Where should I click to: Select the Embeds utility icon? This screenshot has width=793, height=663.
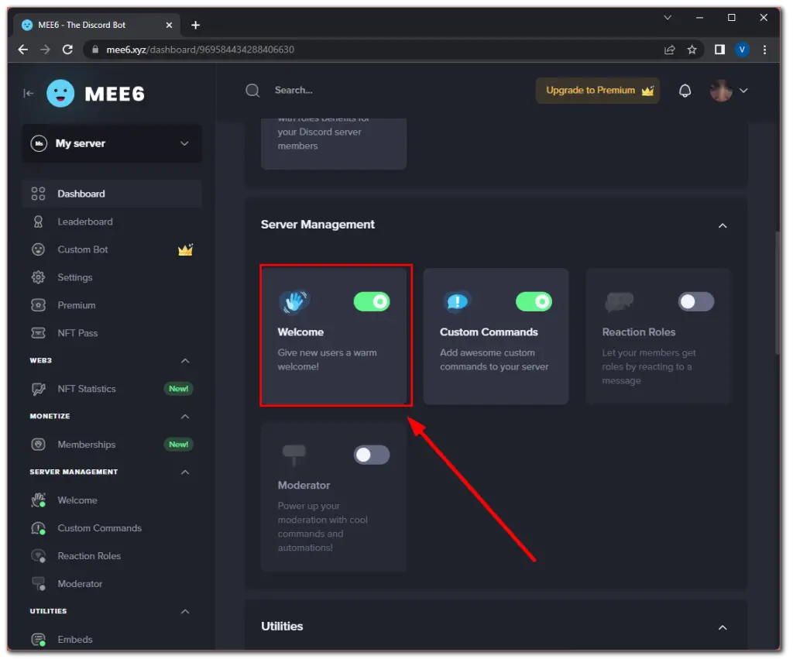pyautogui.click(x=38, y=639)
